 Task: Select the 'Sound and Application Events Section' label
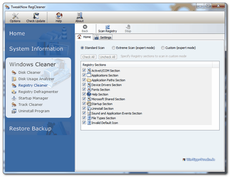click(x=117, y=114)
